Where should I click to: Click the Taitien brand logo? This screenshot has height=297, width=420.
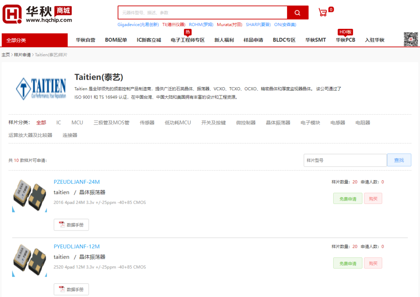[x=41, y=88]
